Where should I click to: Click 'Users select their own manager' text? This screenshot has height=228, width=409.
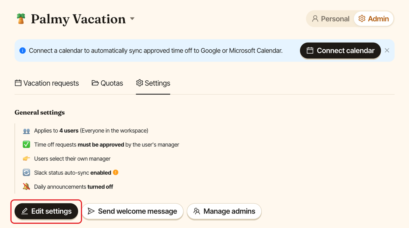pyautogui.click(x=72, y=158)
